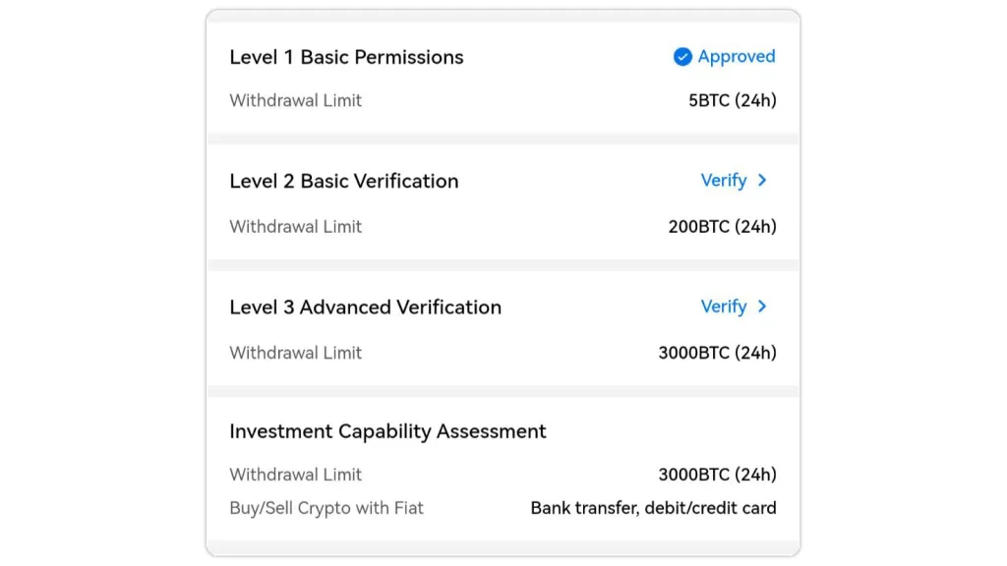
Task: Click the Buy/Sell Crypto with Fiat label
Action: coord(326,508)
